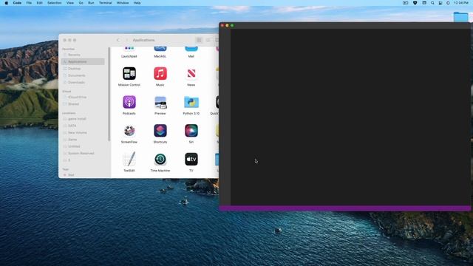Open the Music app icon
Viewport: 473px width, 266px height.
160,74
